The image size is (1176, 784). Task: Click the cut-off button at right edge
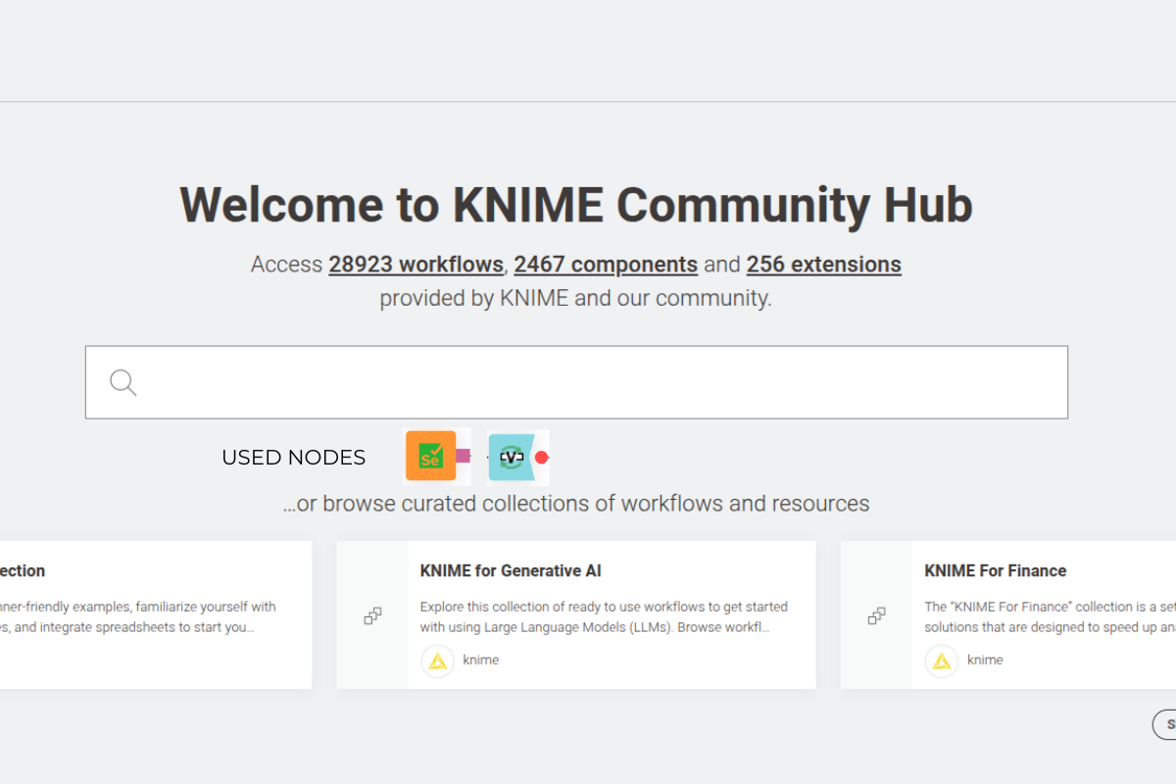tap(1164, 724)
